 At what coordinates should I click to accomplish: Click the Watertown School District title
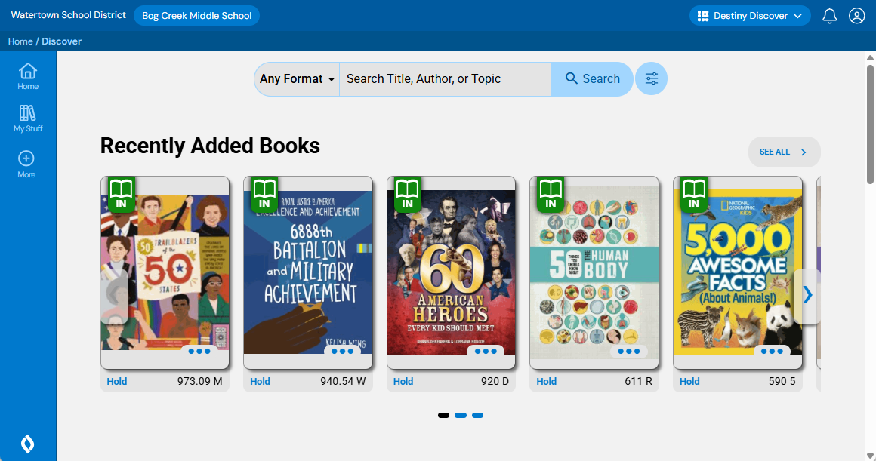pyautogui.click(x=68, y=15)
